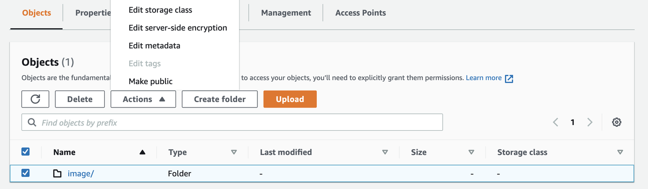Click the search magnifier icon
Viewport: 648px width, 189px height.
click(x=32, y=122)
